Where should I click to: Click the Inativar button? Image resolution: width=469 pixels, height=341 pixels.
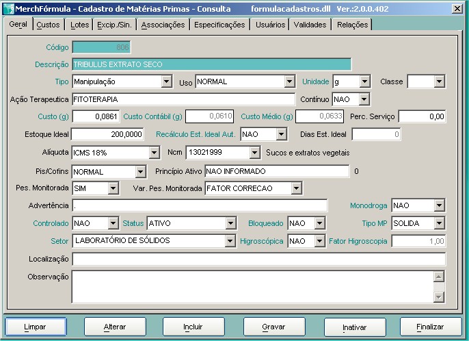pyautogui.click(x=354, y=327)
